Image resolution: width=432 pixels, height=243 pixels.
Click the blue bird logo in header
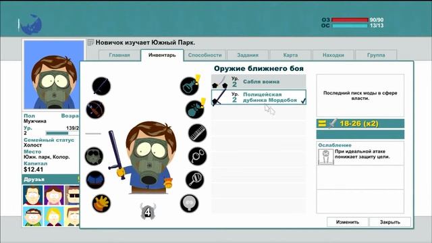pyautogui.click(x=32, y=24)
